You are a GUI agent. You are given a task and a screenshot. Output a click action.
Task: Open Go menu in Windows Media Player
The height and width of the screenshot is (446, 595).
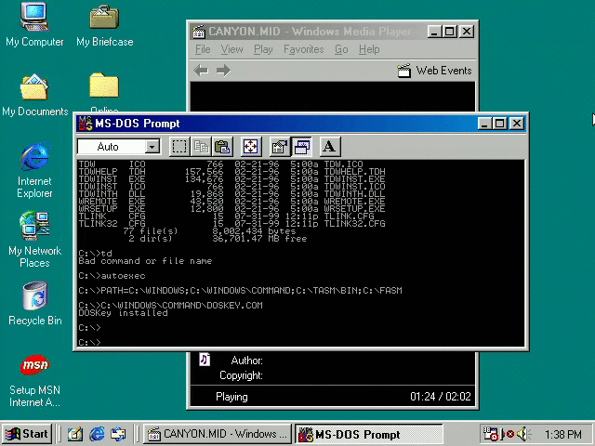[341, 49]
